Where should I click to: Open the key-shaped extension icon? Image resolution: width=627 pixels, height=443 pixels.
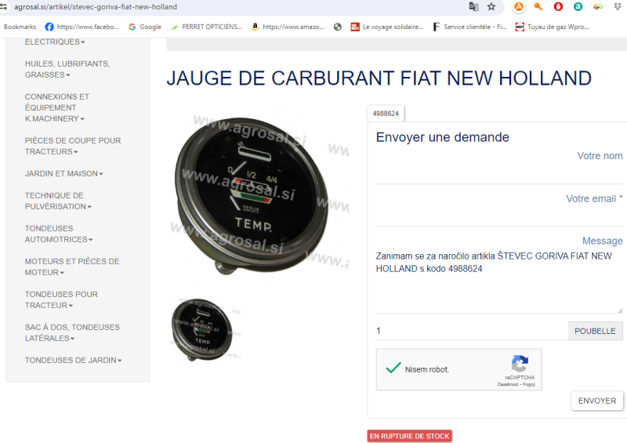pos(538,6)
